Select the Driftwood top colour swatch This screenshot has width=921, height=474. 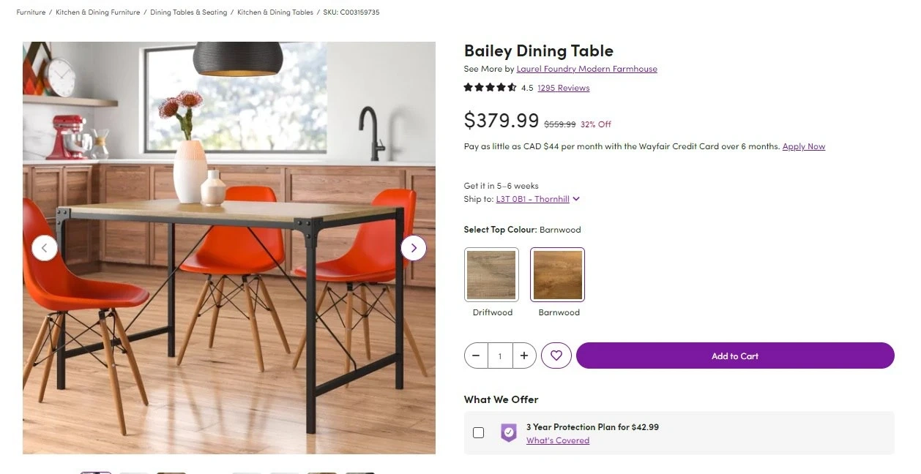[491, 275]
